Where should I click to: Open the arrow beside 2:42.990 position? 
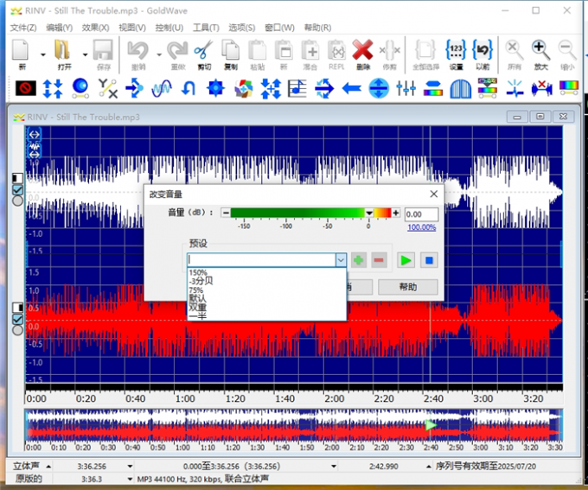click(x=428, y=467)
